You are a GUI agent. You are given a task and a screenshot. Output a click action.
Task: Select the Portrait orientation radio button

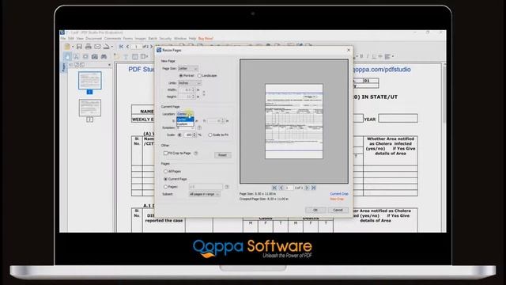pyautogui.click(x=181, y=76)
